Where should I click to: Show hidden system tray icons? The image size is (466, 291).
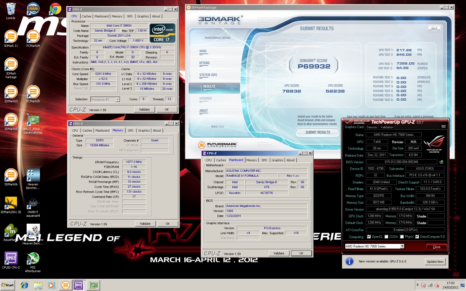pos(417,285)
